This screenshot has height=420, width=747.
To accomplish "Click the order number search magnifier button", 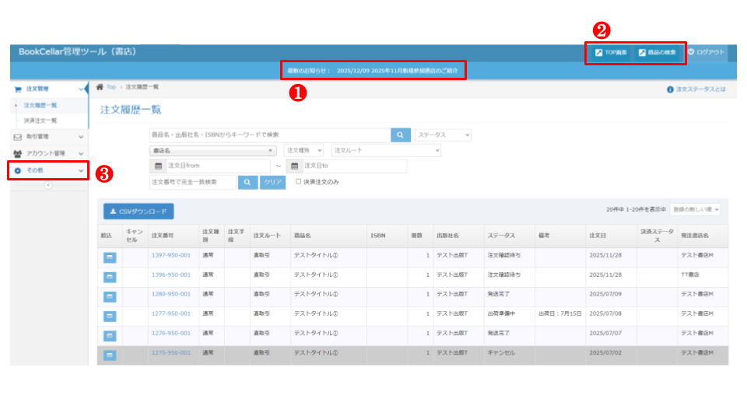I will coord(247,182).
